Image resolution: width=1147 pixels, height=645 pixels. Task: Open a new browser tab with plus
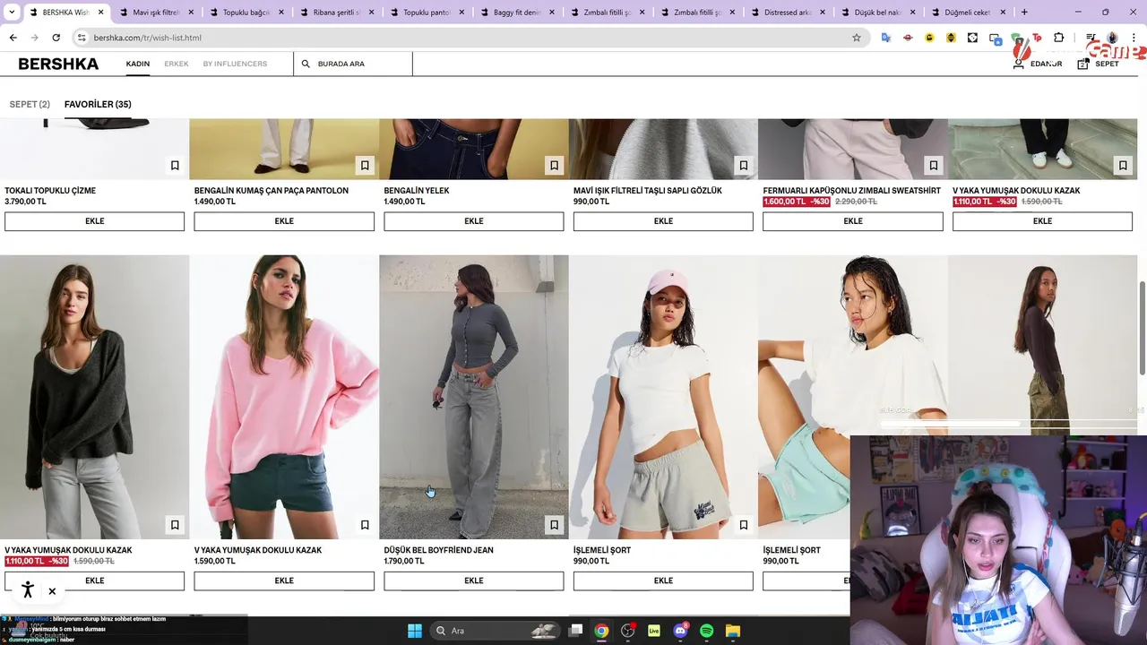(1024, 13)
